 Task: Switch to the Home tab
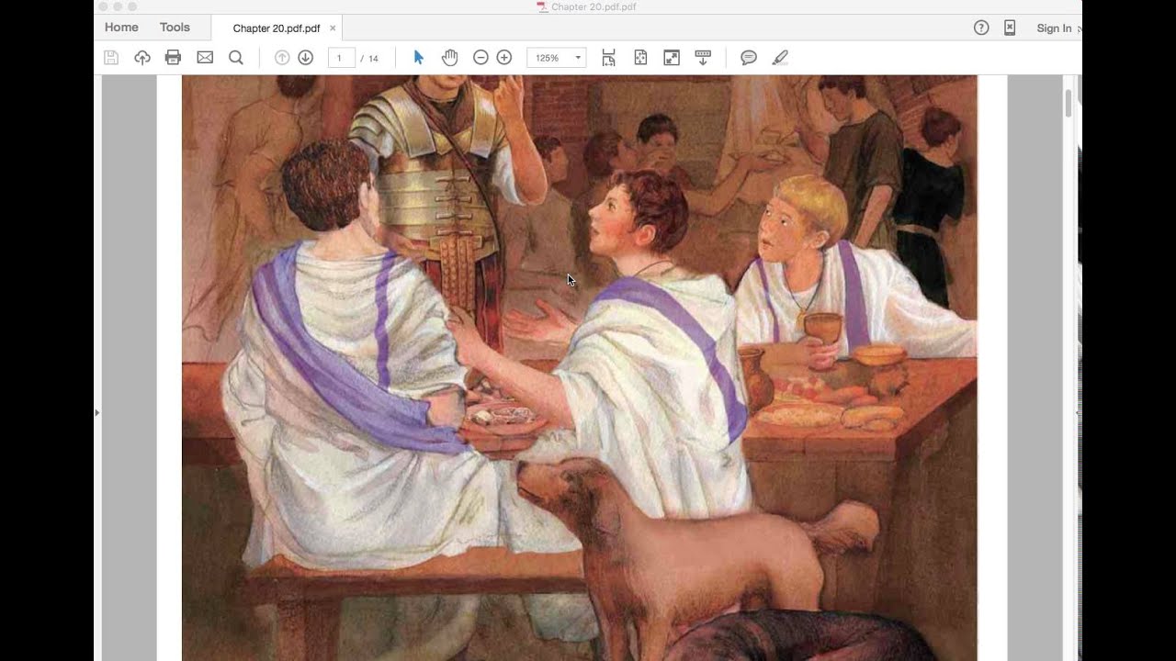click(121, 28)
